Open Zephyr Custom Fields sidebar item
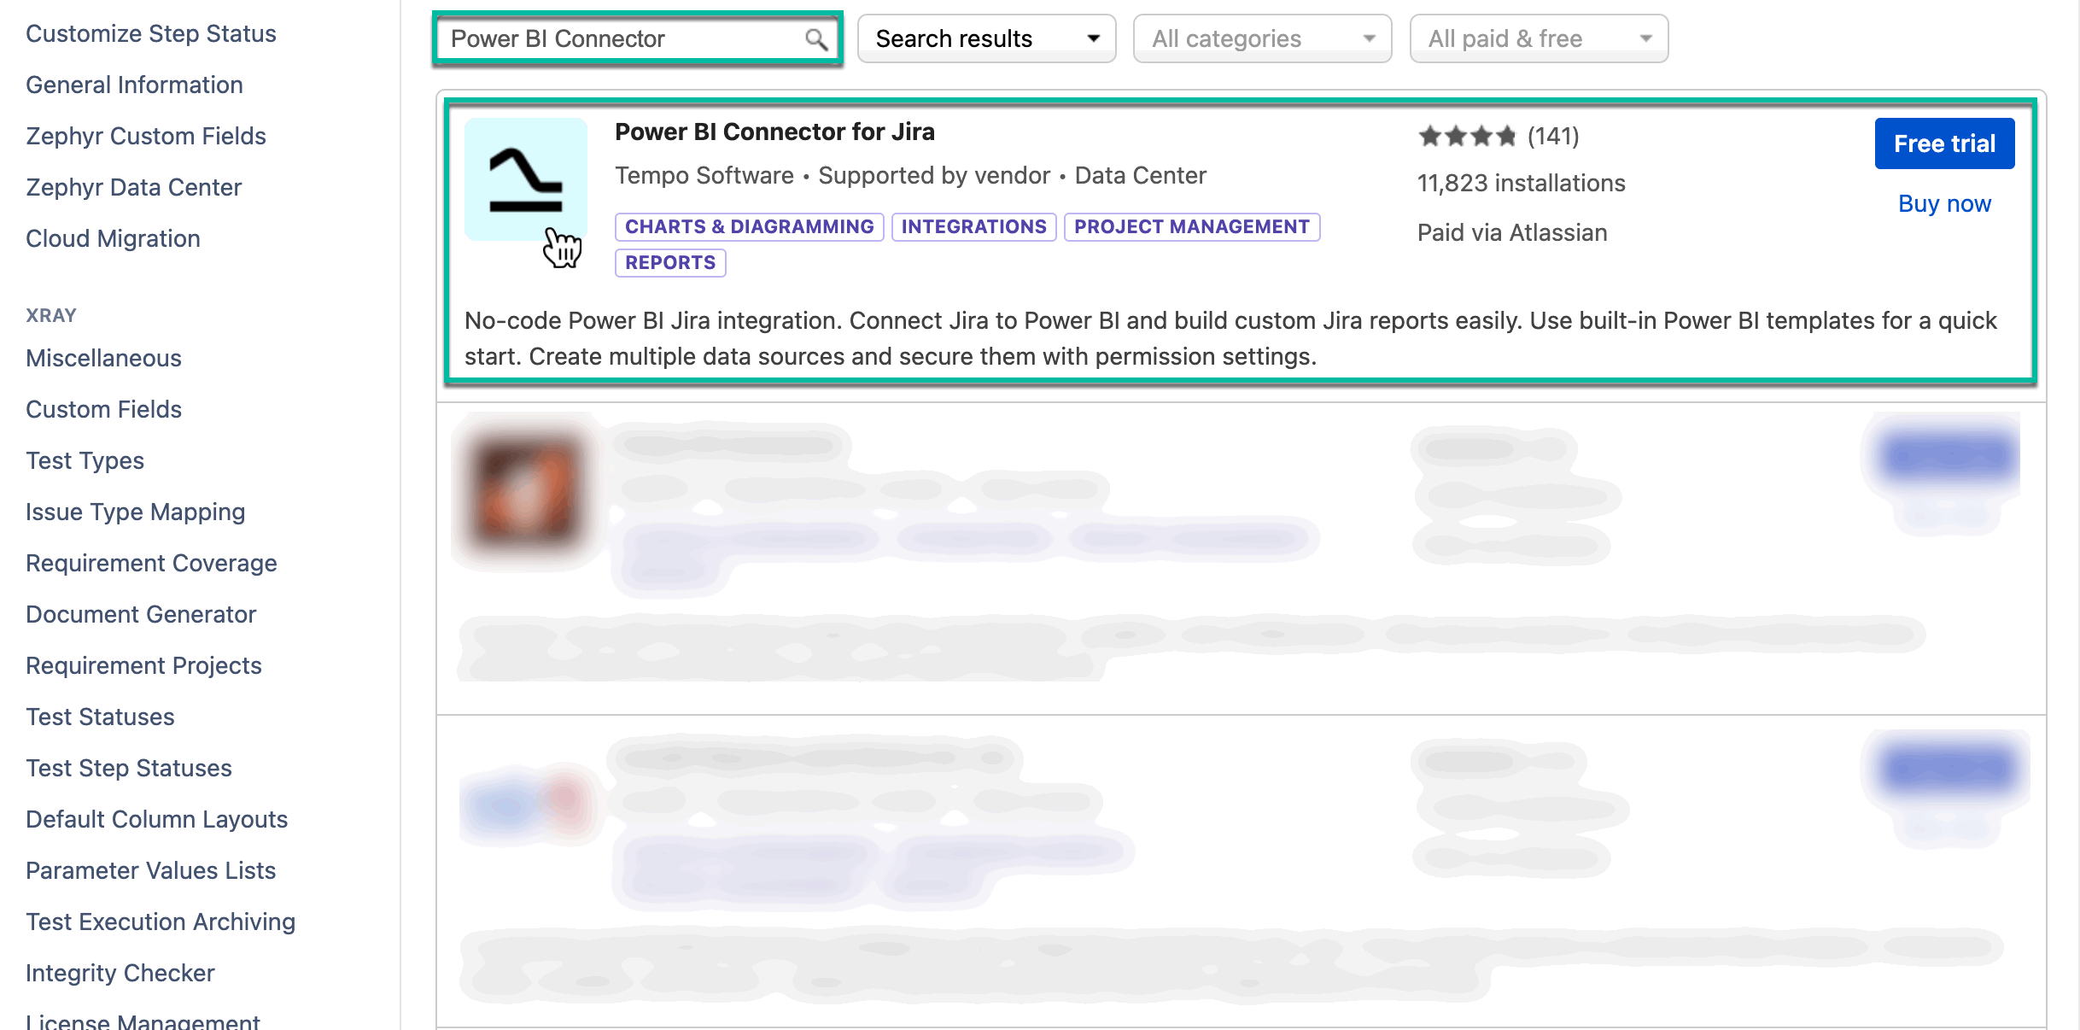The width and height of the screenshot is (2080, 1030). [x=146, y=137]
